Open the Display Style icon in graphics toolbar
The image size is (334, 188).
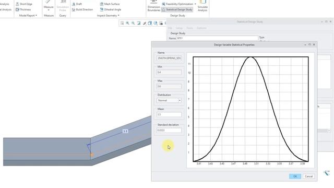[150, 23]
